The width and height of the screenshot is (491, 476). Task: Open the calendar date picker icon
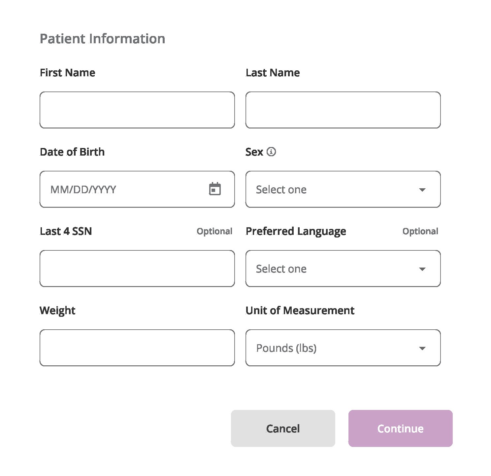(215, 189)
